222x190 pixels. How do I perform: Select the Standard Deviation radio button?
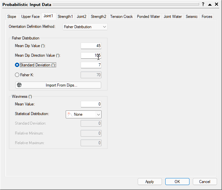[17, 65]
